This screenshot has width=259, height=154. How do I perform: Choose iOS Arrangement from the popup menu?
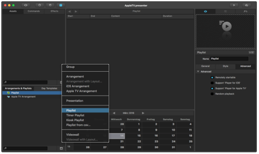click(85, 86)
